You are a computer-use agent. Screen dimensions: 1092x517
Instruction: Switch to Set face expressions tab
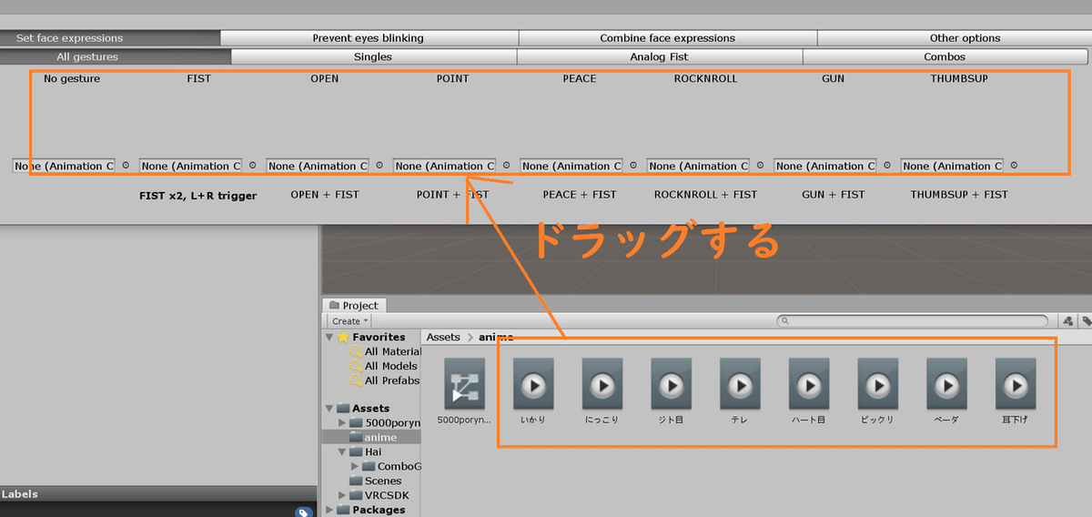click(x=110, y=38)
